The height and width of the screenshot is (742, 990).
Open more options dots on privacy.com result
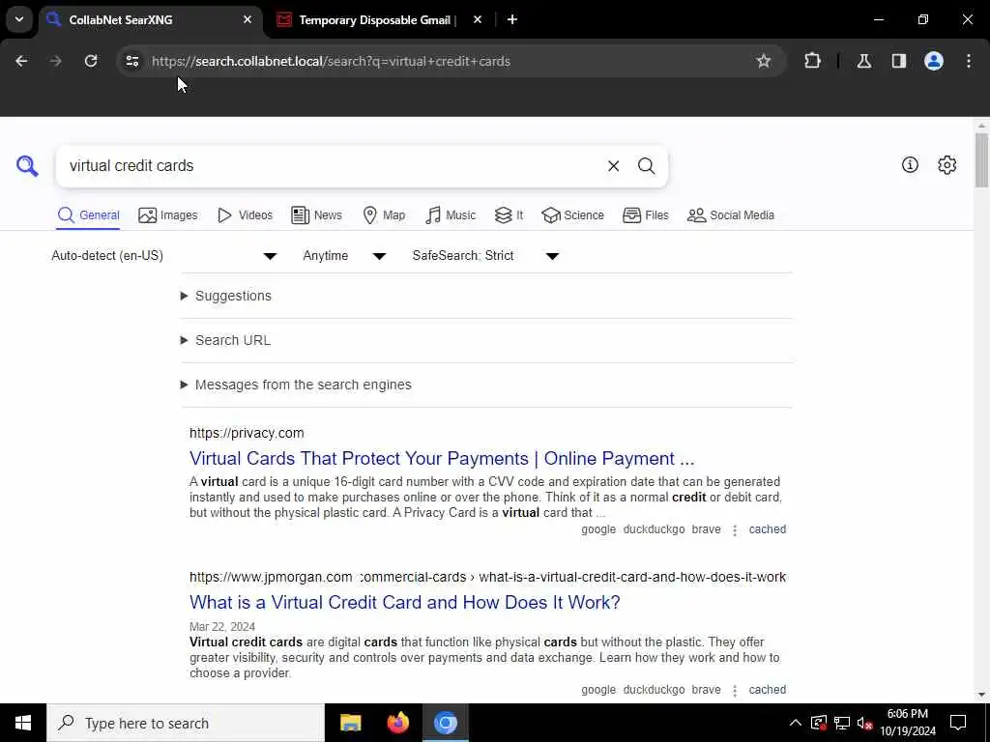coord(735,530)
